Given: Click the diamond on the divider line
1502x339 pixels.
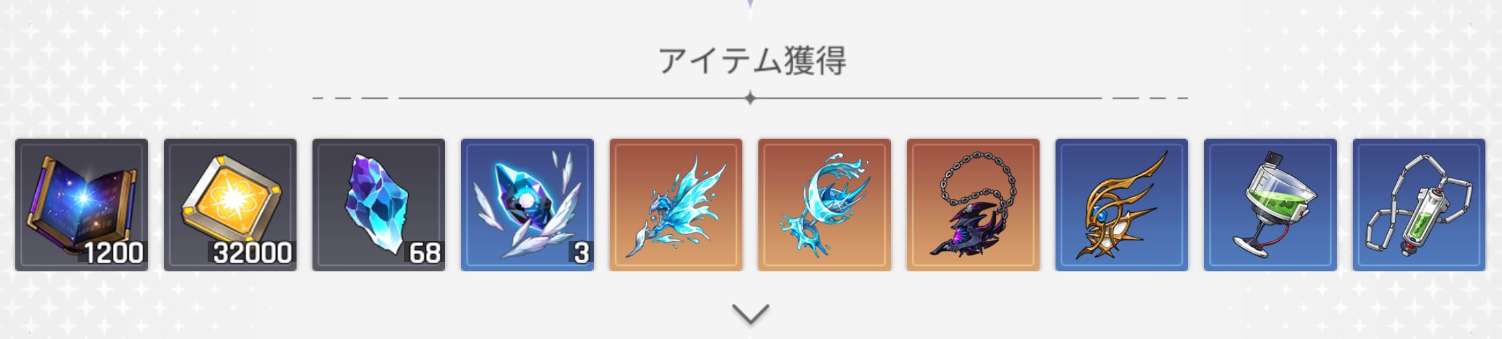Looking at the screenshot, I should pyautogui.click(x=750, y=98).
